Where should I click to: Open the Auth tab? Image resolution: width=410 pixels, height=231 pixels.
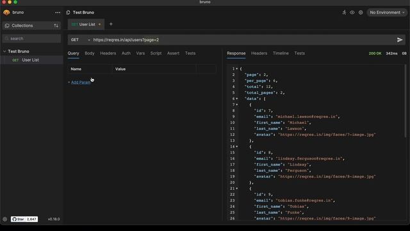[x=126, y=53]
